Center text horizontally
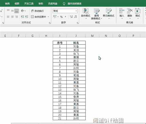Image resolution: width=146 pixels, height=124 pixels. (x=12, y=17)
